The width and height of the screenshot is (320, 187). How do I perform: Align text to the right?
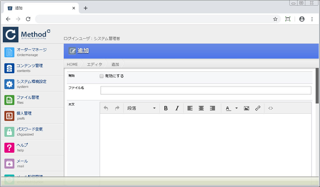pyautogui.click(x=212, y=108)
